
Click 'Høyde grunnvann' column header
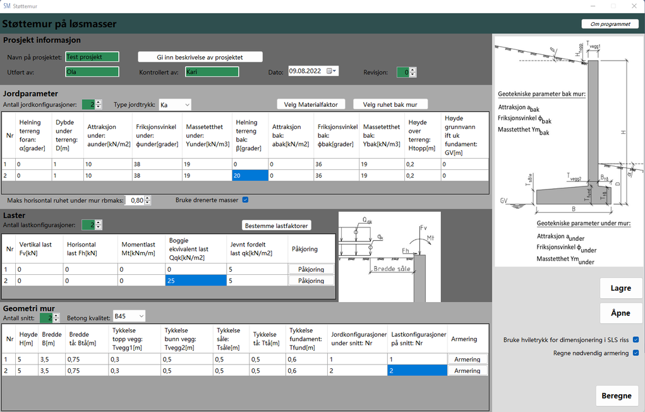point(464,135)
